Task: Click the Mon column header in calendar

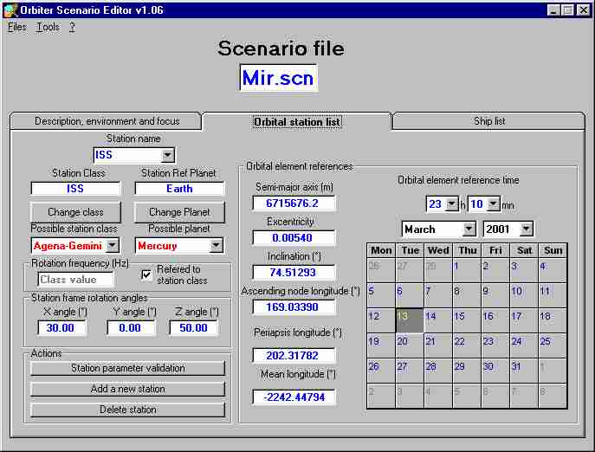Action: tap(381, 250)
